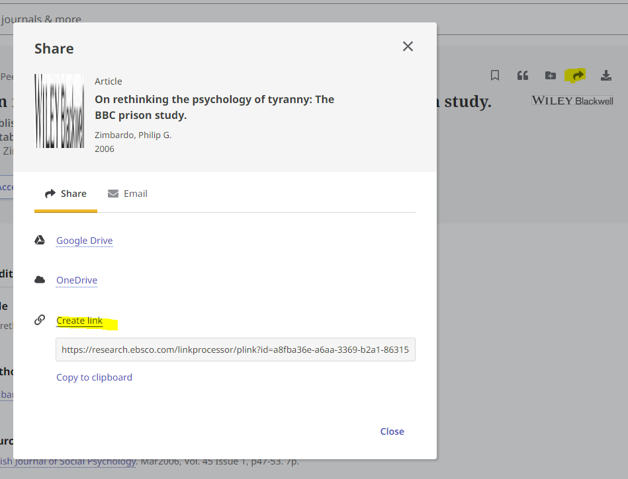This screenshot has width=628, height=479.
Task: Bookmark the article using the bookmark icon
Action: tap(494, 75)
